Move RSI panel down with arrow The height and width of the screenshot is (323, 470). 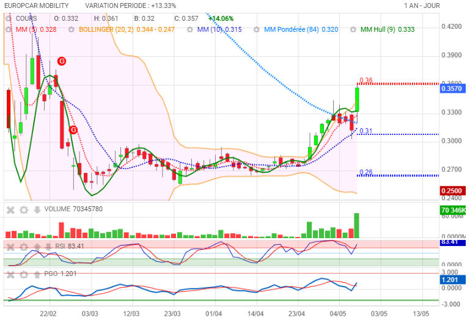[x=49, y=246]
